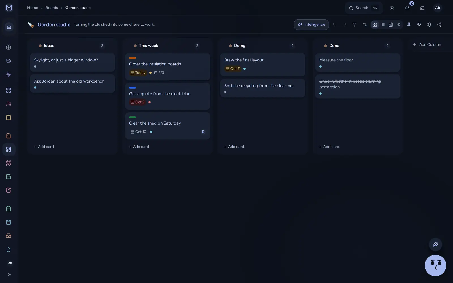The width and height of the screenshot is (453, 283).
Task: Click the game controller icon in top bar
Action: 392,8
